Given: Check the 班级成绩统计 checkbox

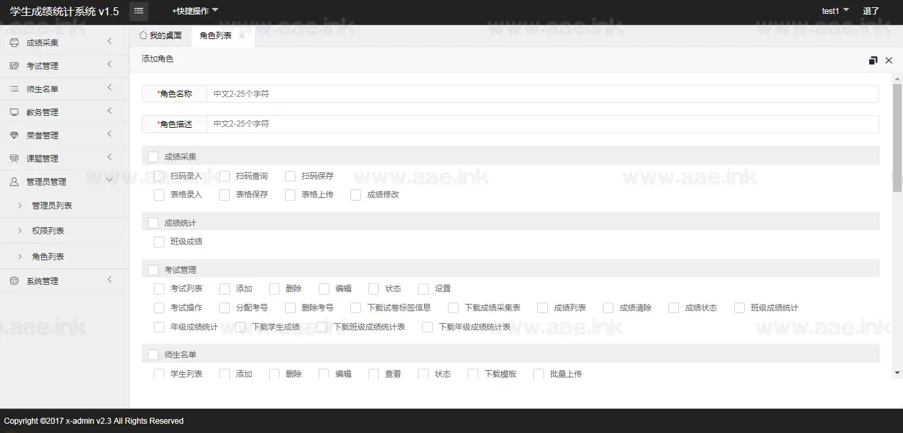Looking at the screenshot, I should 739,308.
